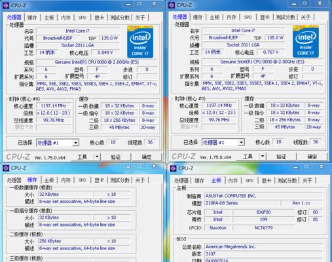Viewport: 332px width, 262px height.
Task: Click 工具 button in top-right window
Action: point(248,157)
